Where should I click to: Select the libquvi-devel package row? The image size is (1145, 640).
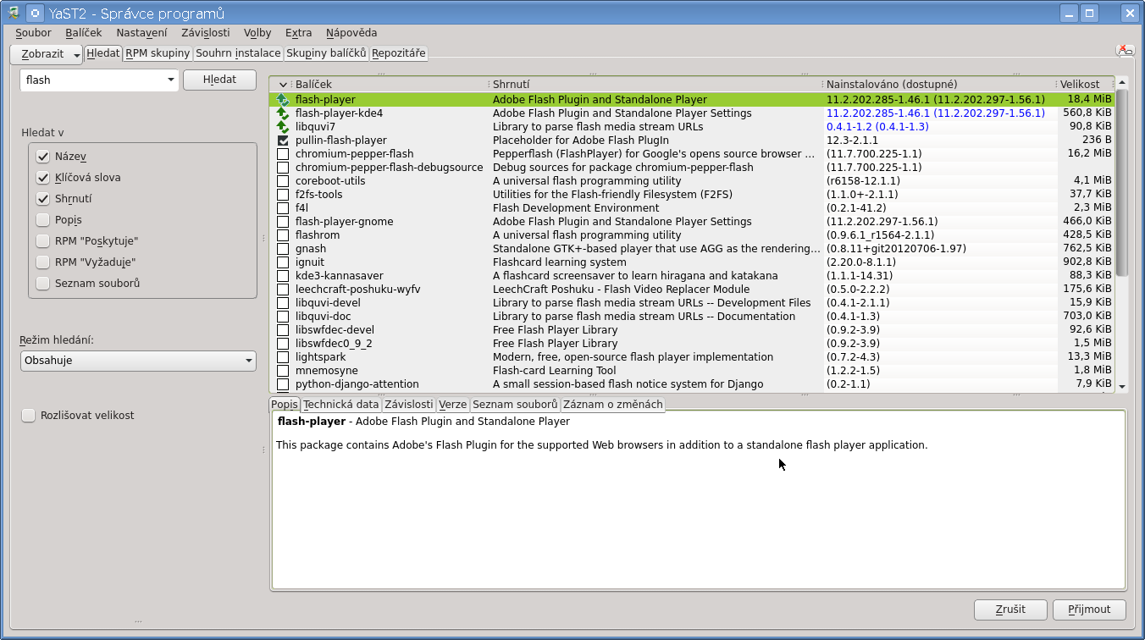(692, 303)
